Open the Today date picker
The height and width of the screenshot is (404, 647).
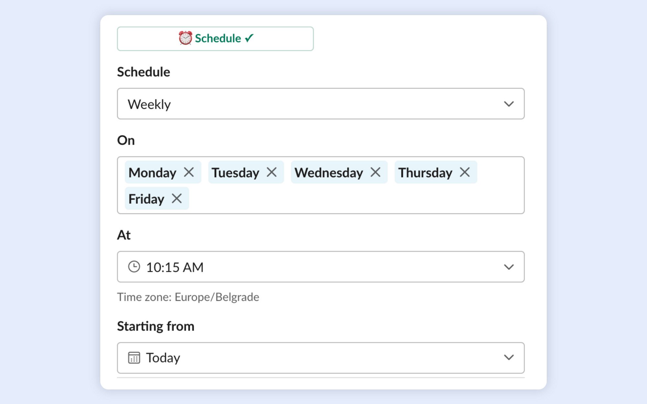click(321, 358)
